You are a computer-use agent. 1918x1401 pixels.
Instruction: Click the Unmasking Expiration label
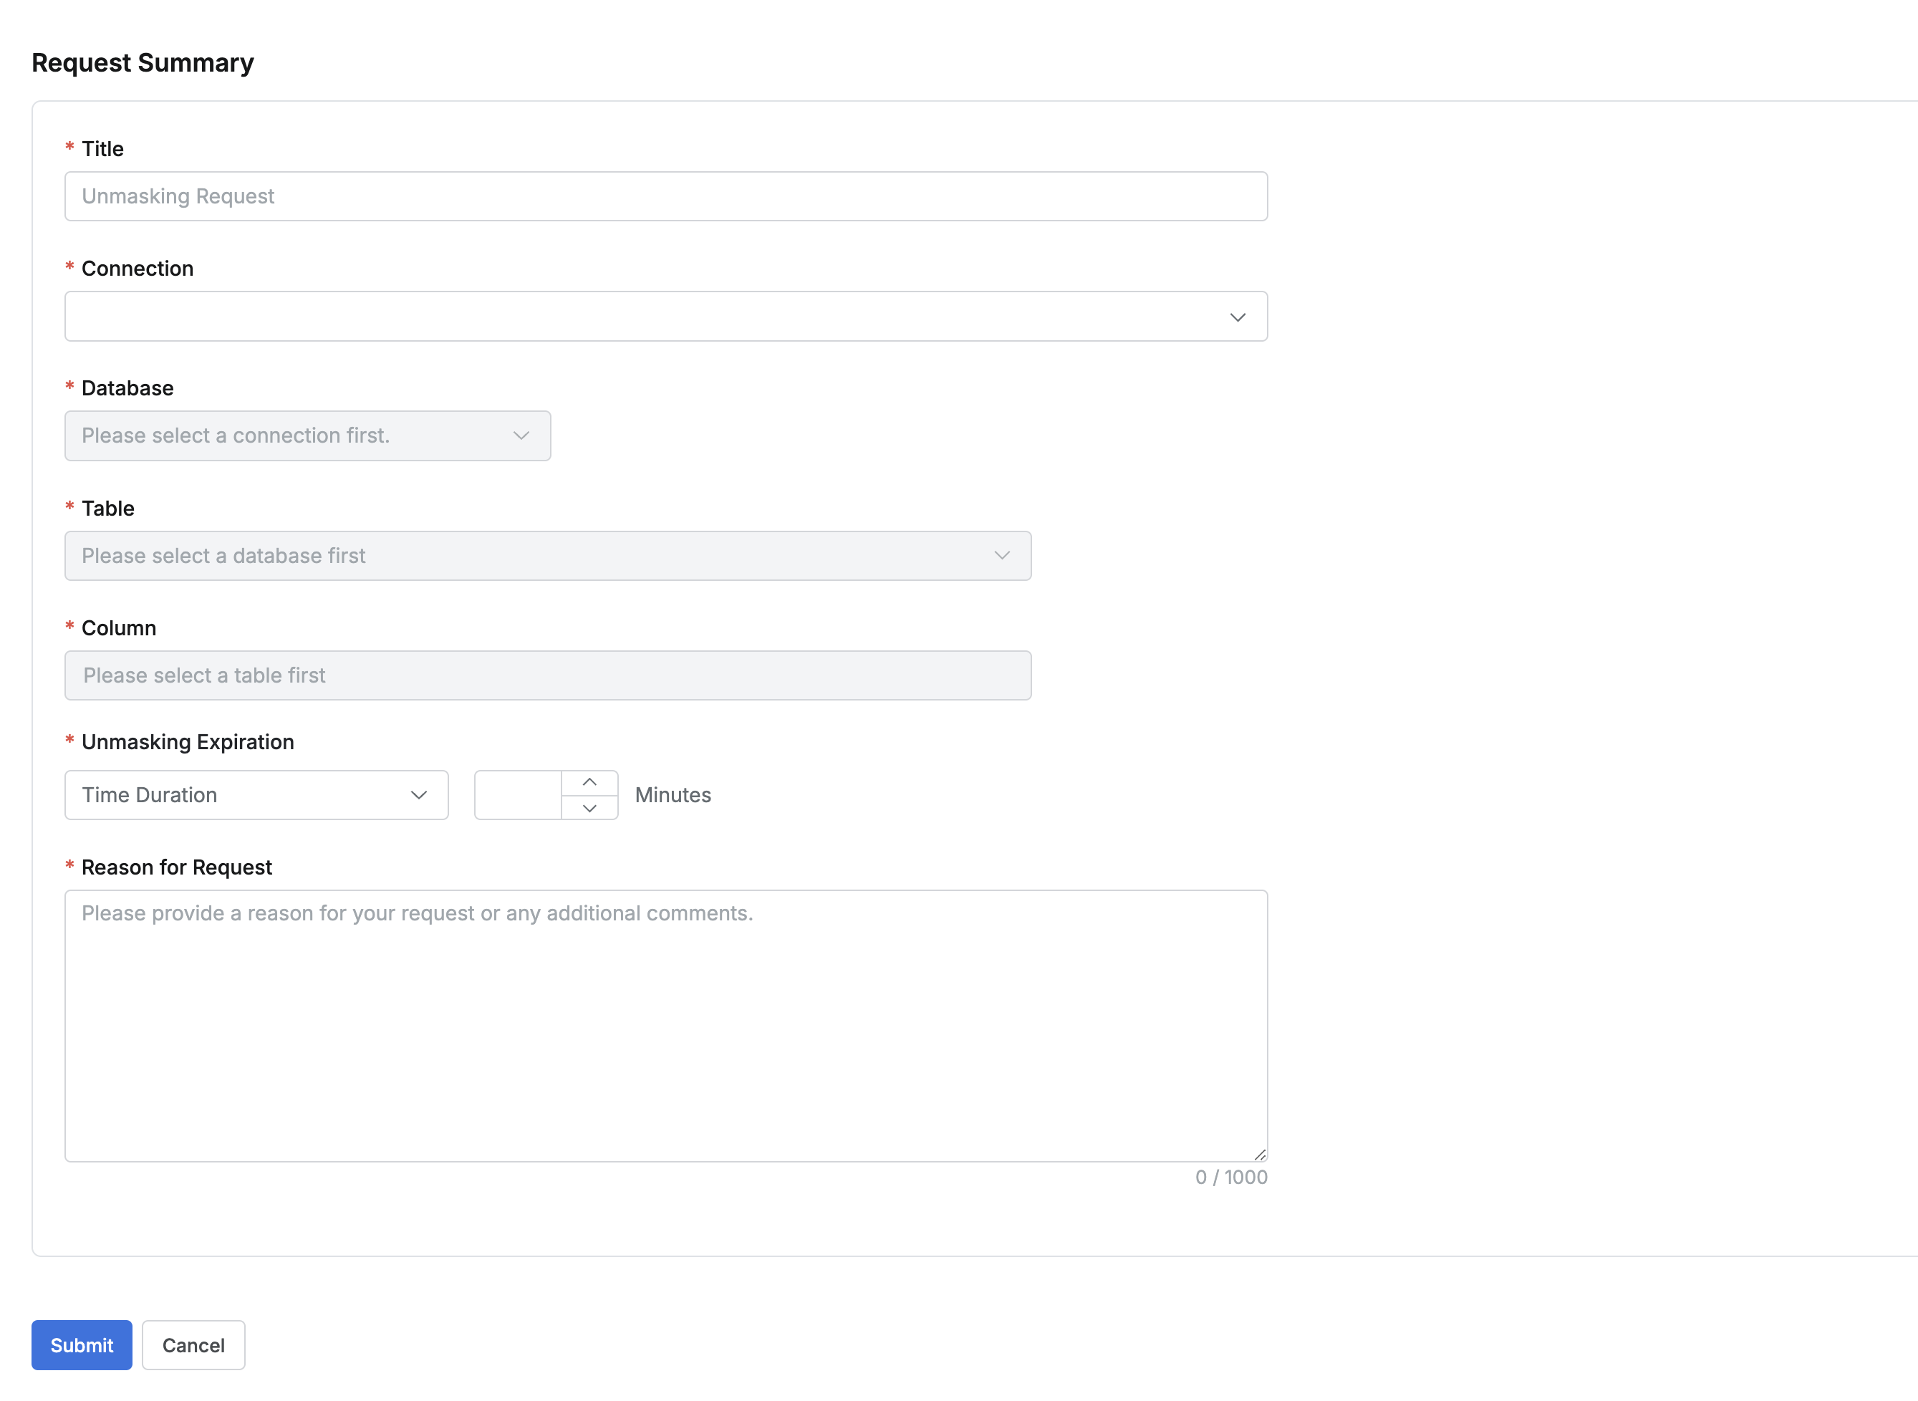[188, 742]
